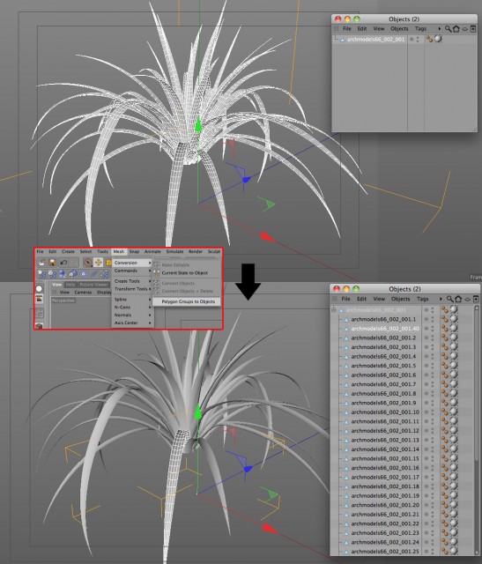Open the Create Tools submenu
482x564 pixels.
pyautogui.click(x=132, y=281)
